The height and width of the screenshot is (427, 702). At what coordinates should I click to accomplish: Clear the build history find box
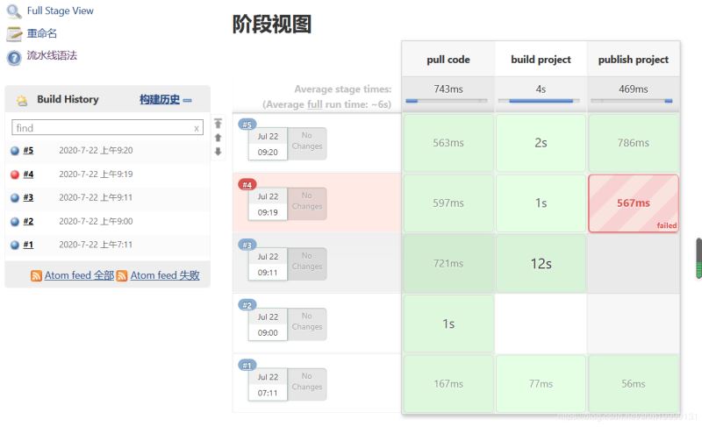coord(197,128)
